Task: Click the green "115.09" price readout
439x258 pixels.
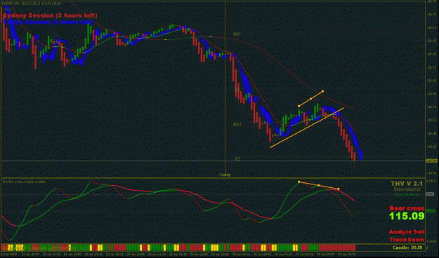Action: pos(407,216)
